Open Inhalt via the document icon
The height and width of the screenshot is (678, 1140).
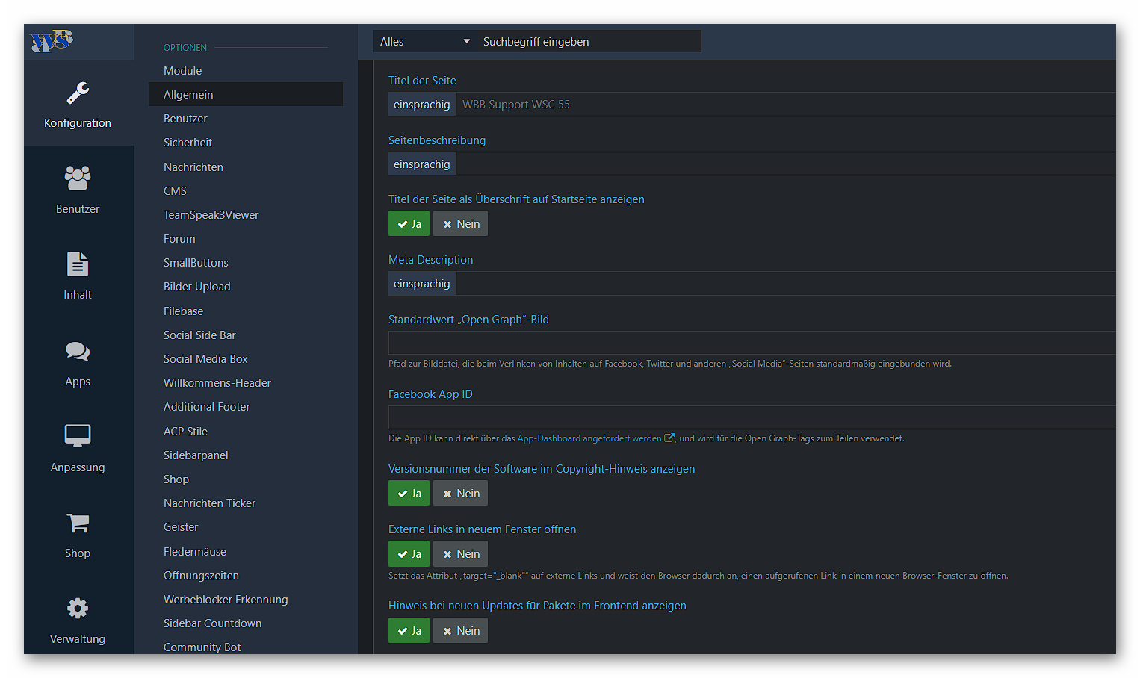pos(78,265)
